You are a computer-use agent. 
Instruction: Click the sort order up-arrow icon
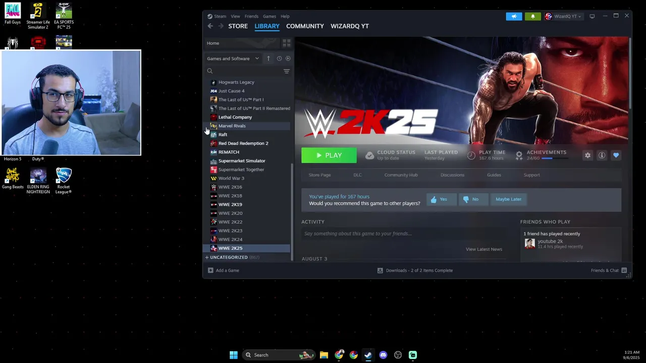[x=268, y=58]
